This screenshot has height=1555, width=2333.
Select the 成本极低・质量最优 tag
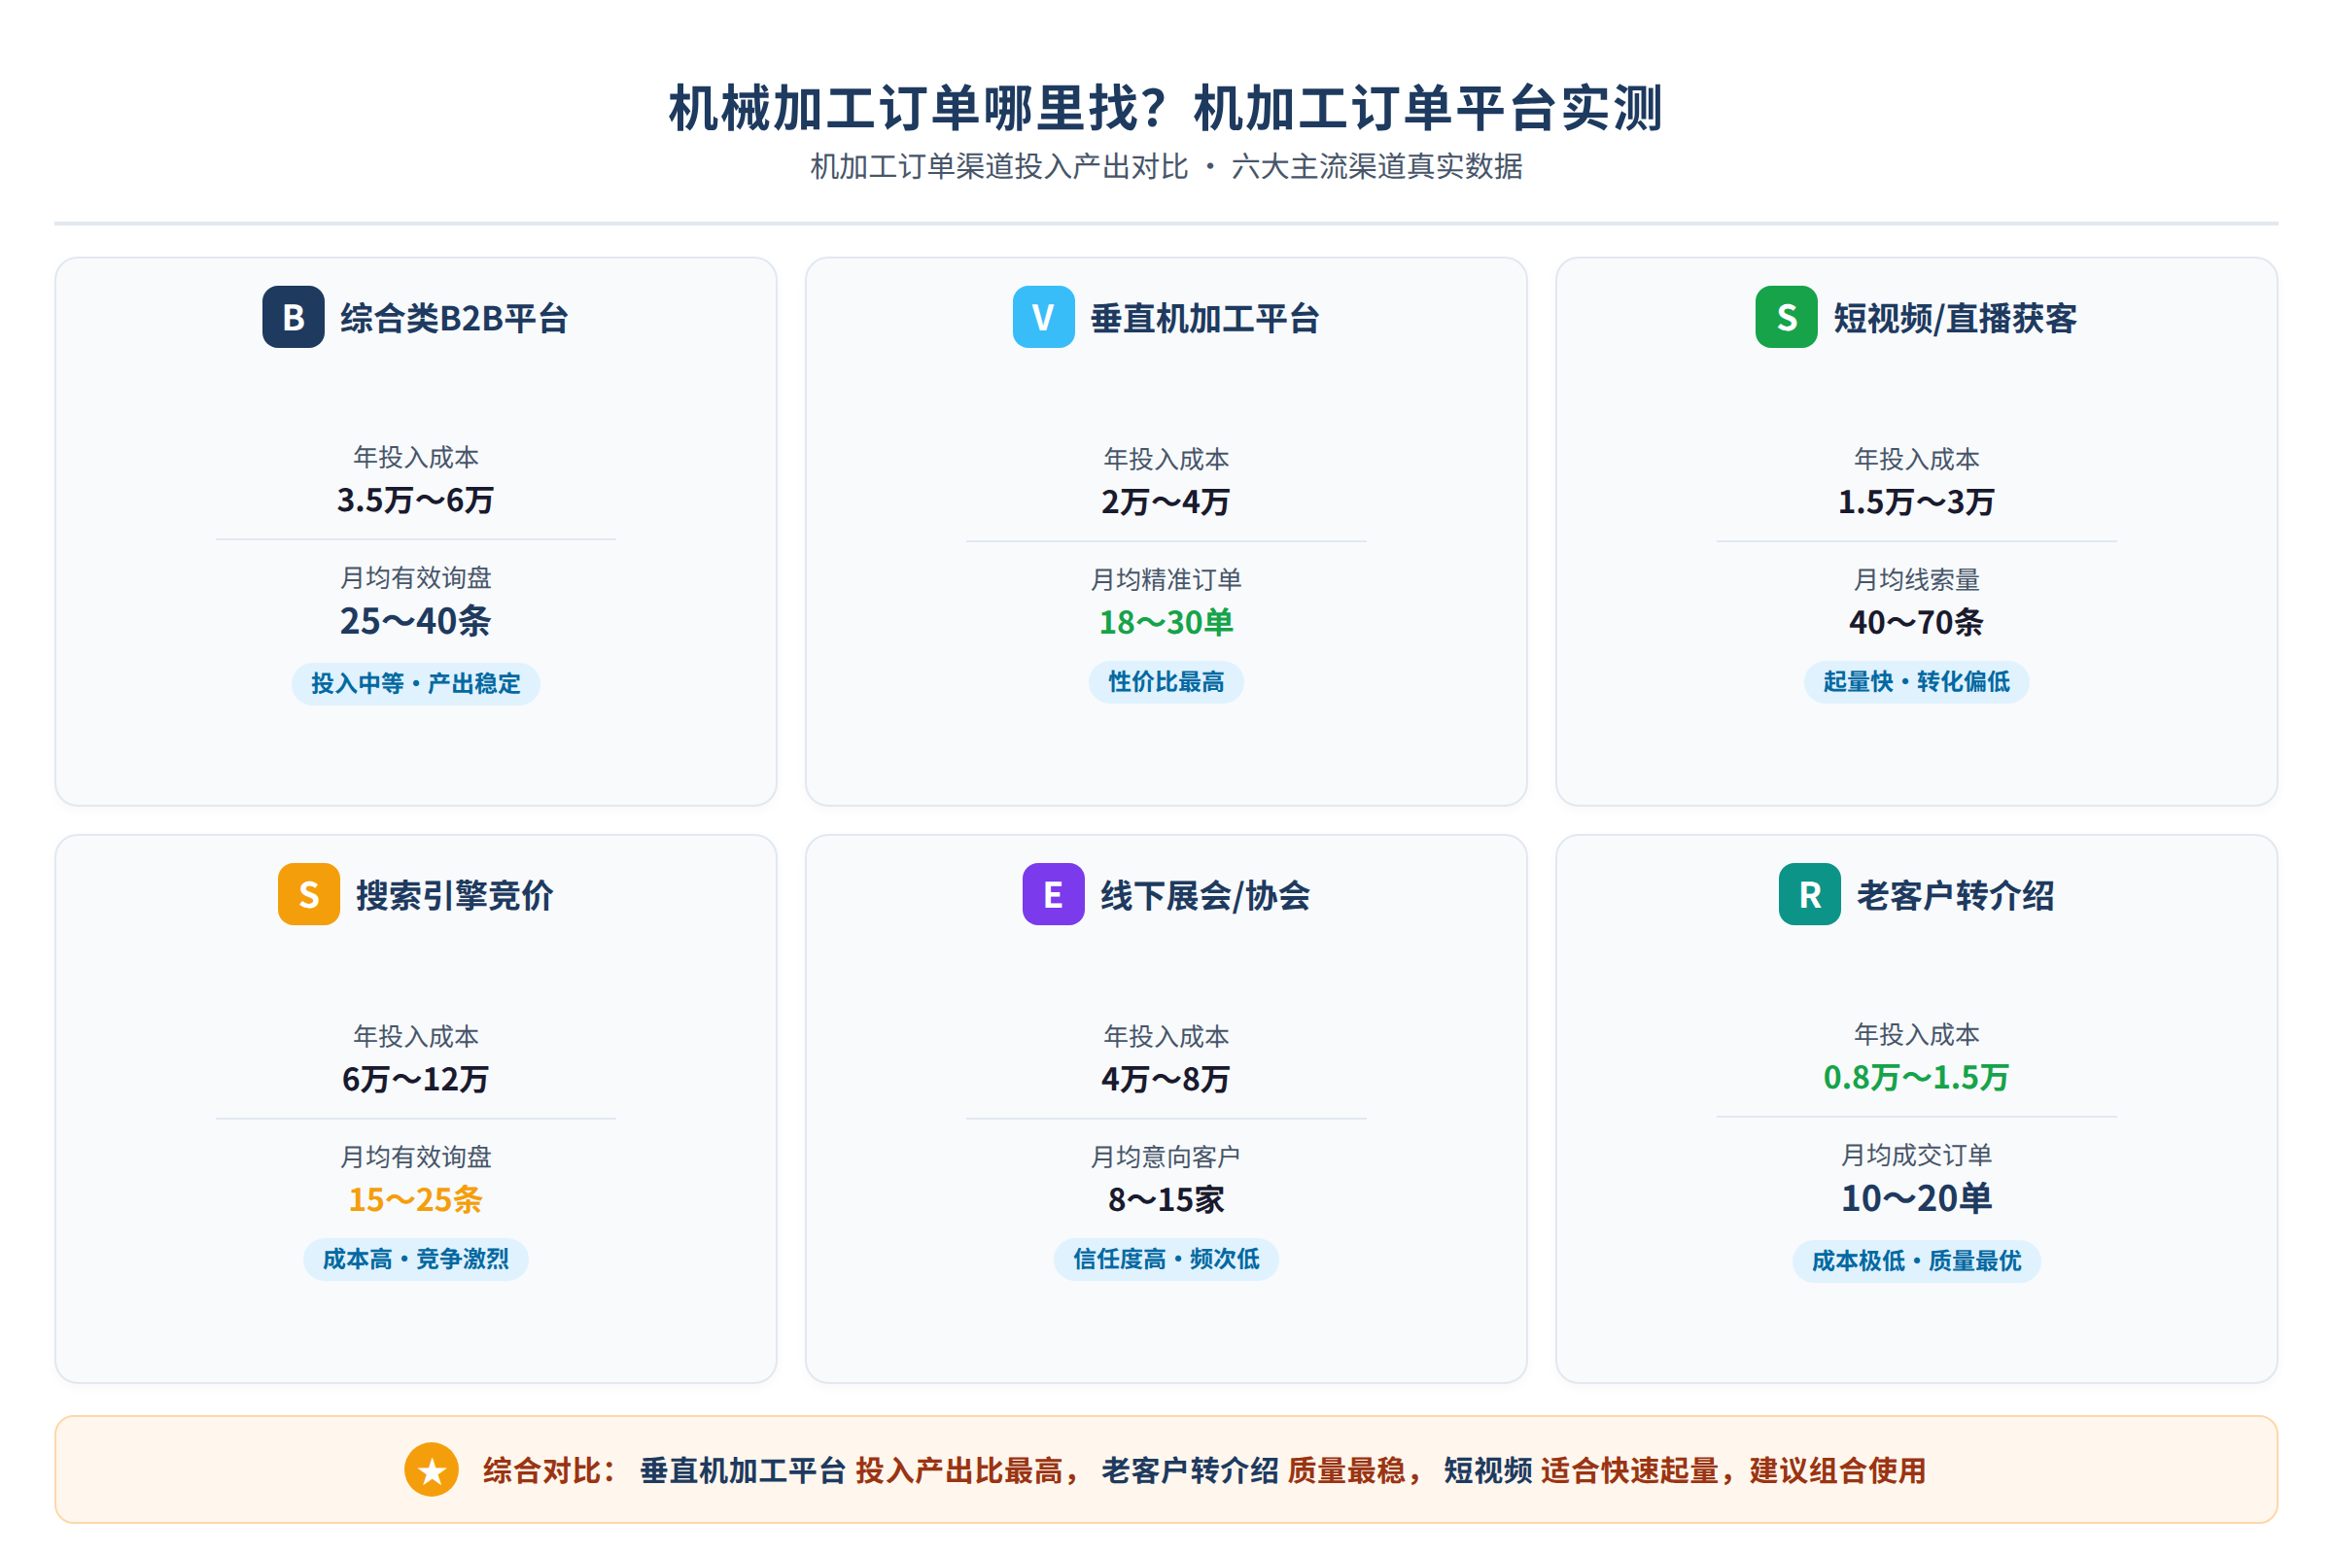coord(1916,1261)
